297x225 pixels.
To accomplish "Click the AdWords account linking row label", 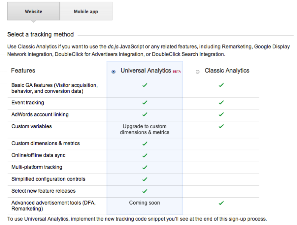I will (40, 114).
